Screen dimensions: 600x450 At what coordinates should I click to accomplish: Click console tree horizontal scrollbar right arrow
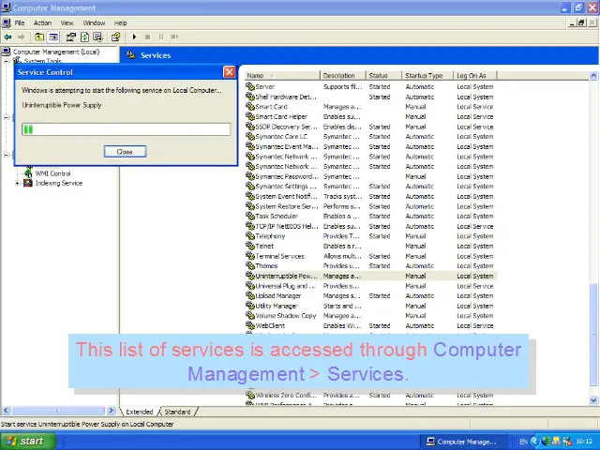point(111,411)
